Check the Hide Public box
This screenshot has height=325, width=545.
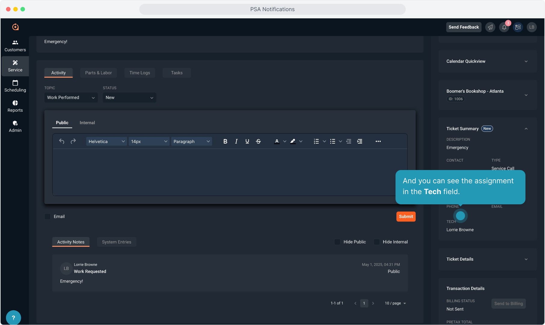tap(337, 242)
